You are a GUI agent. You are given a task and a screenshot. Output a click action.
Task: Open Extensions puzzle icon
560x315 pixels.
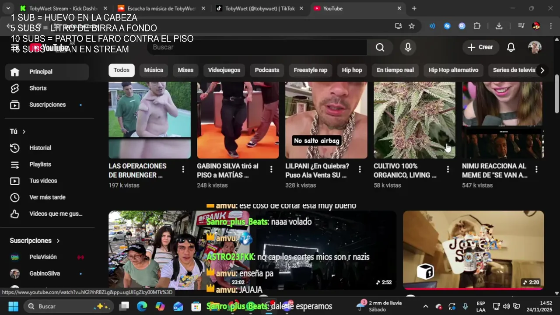coord(477,26)
